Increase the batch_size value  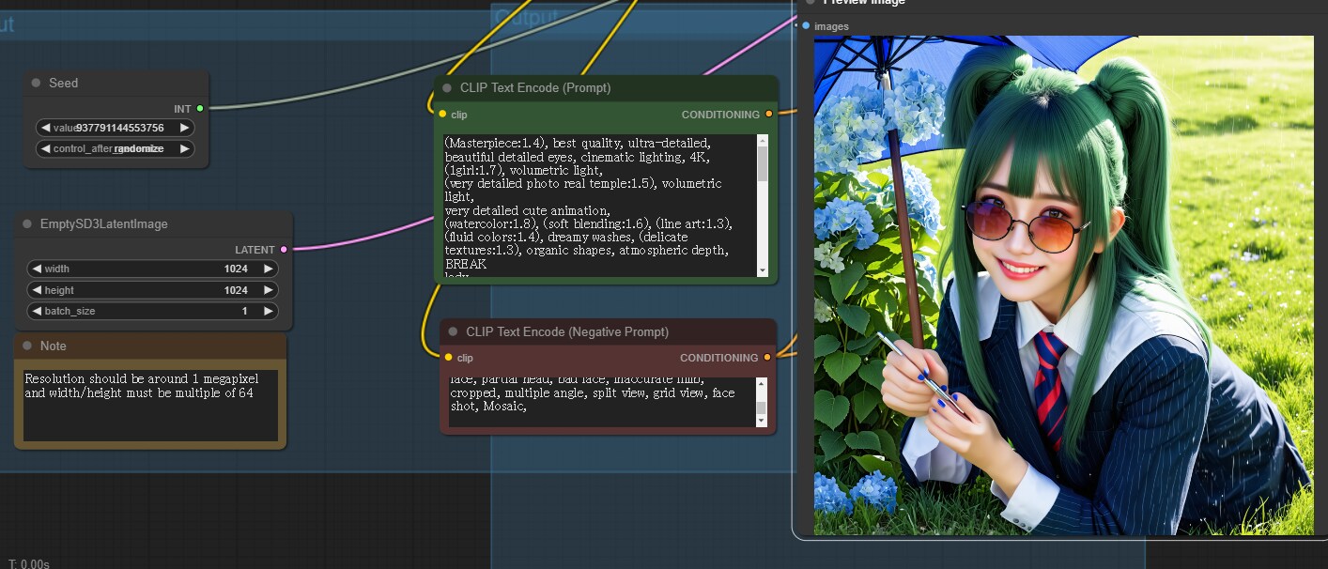pos(268,311)
